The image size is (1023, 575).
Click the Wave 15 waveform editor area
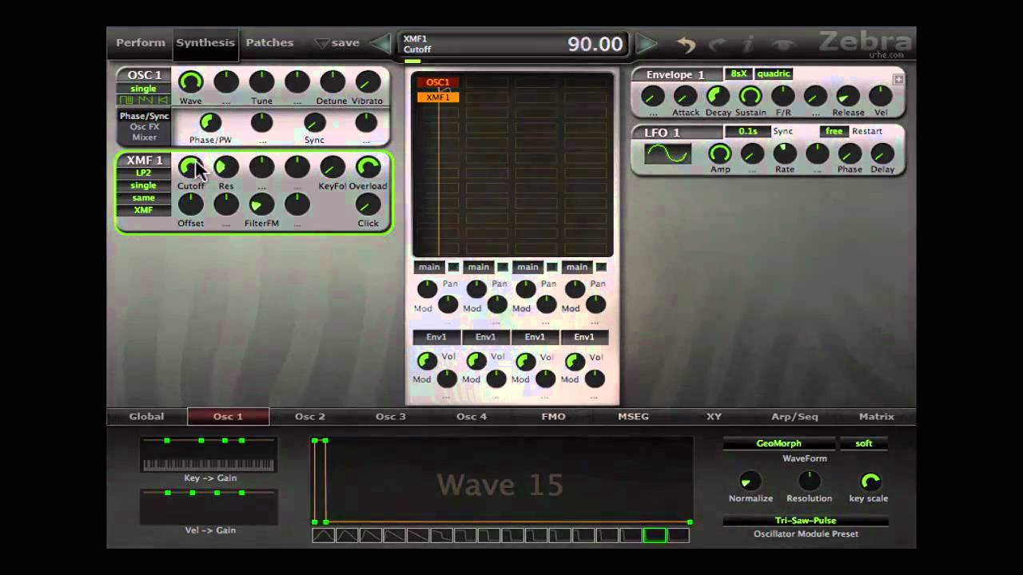click(x=502, y=481)
